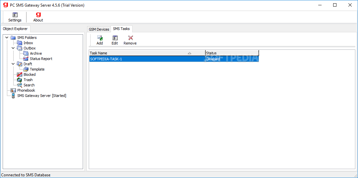This screenshot has height=178, width=358.
Task: Select the Status Report tree label
Action: pos(41,59)
